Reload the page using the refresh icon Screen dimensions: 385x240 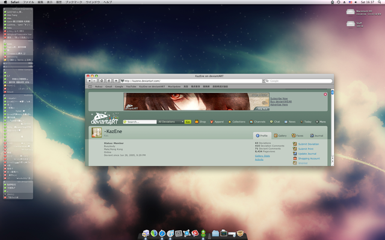coord(109,81)
